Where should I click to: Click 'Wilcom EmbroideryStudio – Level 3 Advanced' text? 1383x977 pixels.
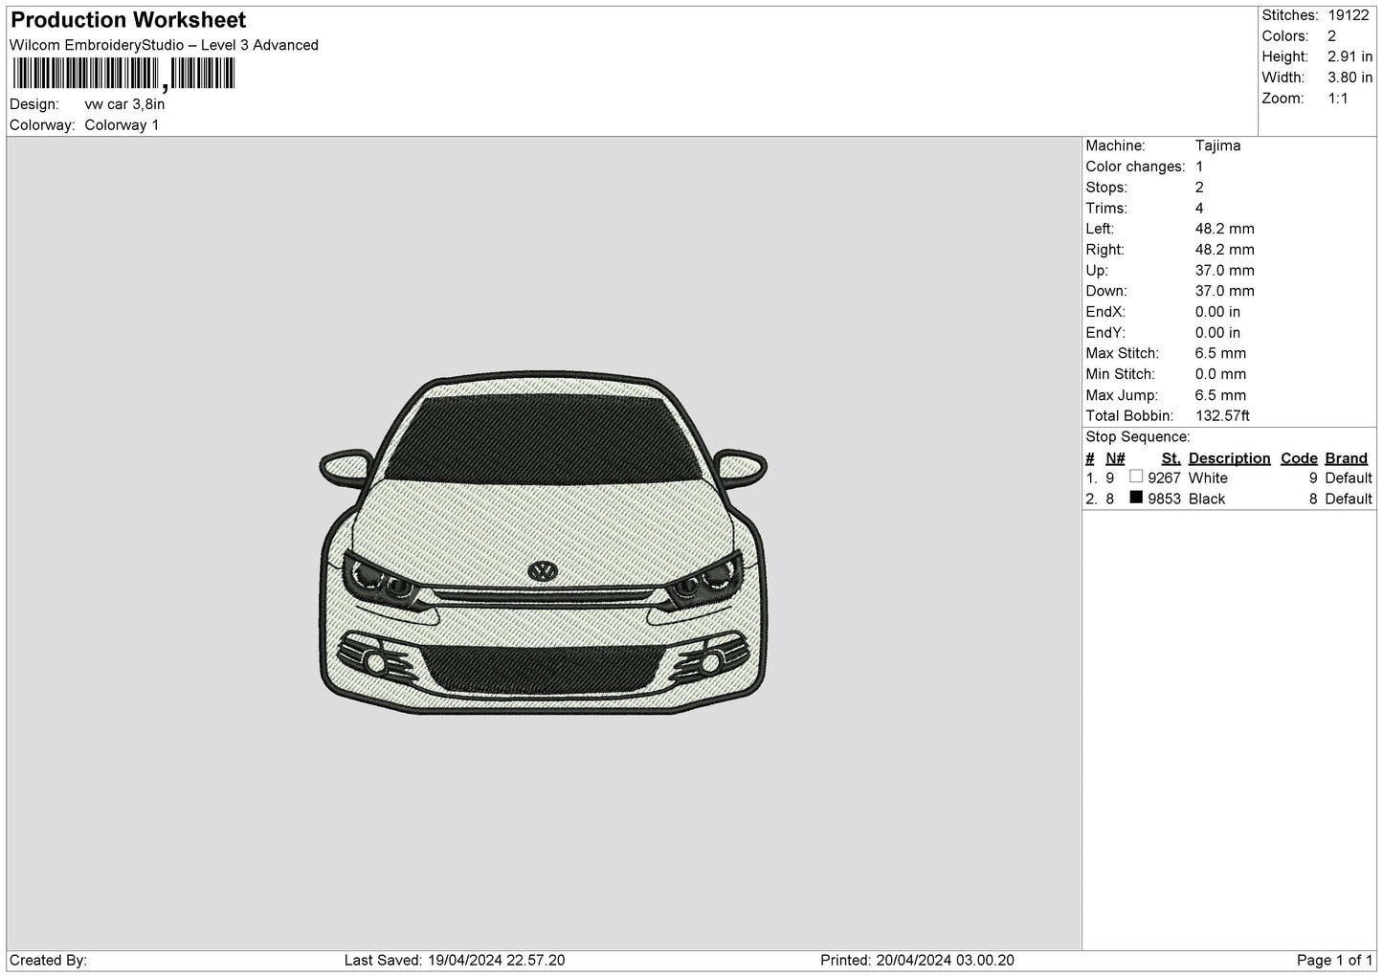coord(164,45)
